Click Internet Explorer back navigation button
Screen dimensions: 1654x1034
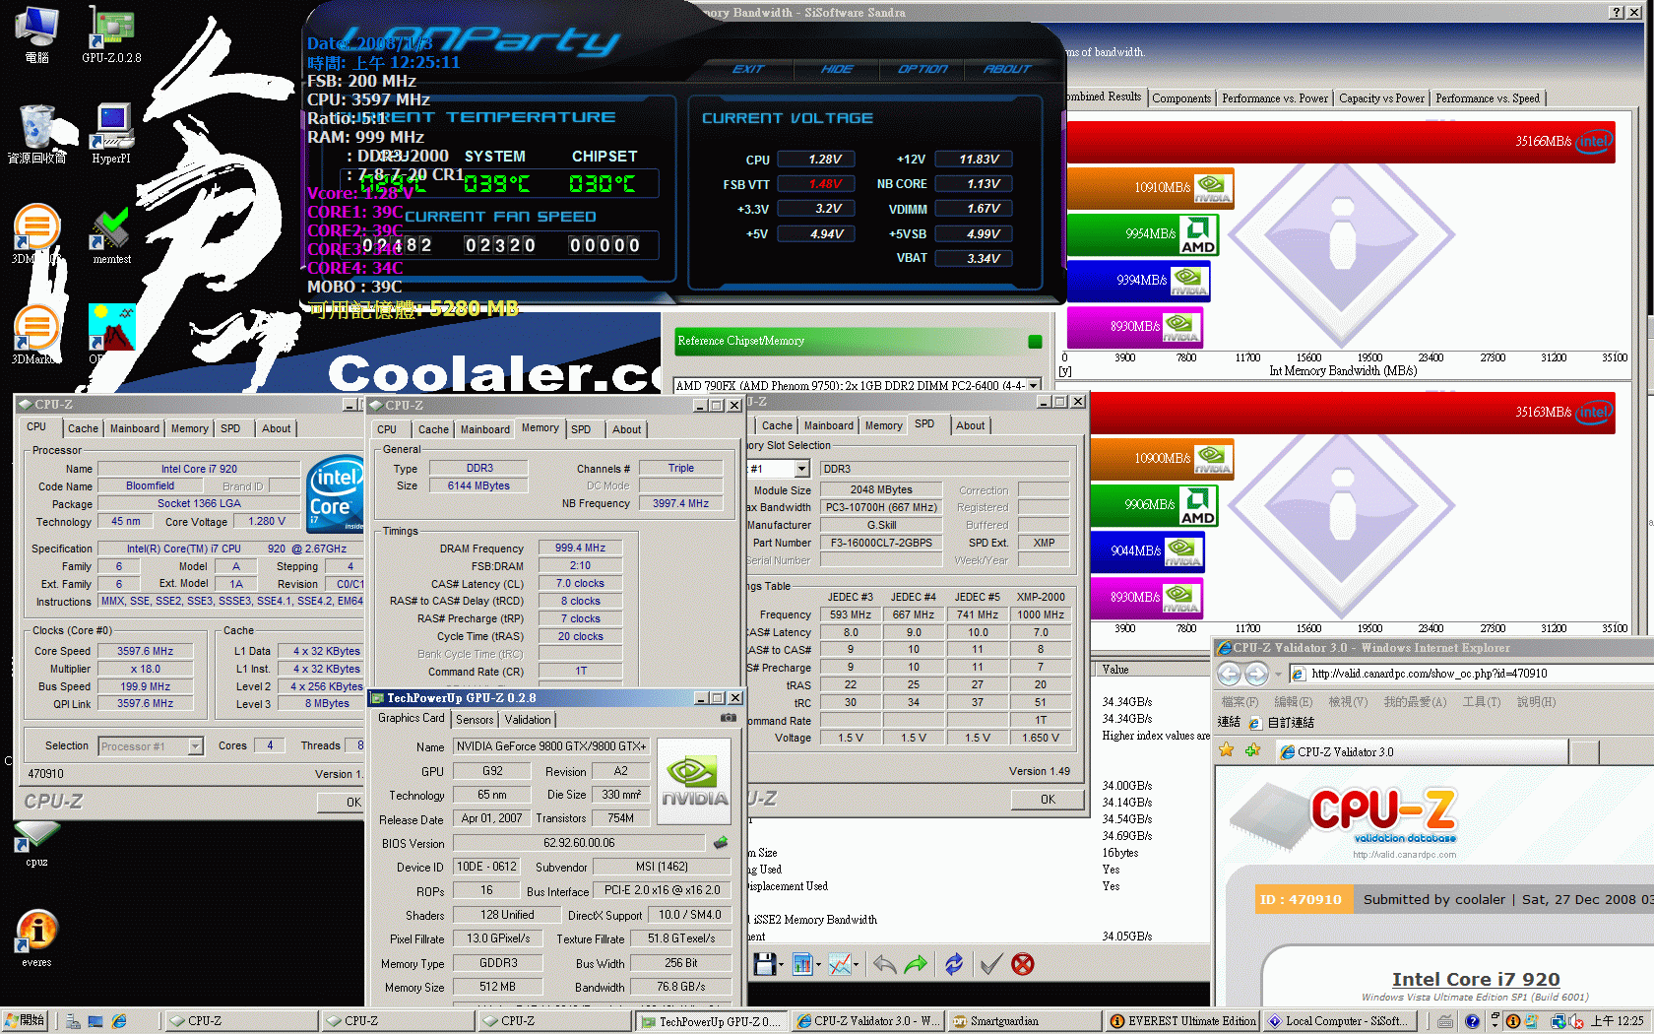(1229, 674)
